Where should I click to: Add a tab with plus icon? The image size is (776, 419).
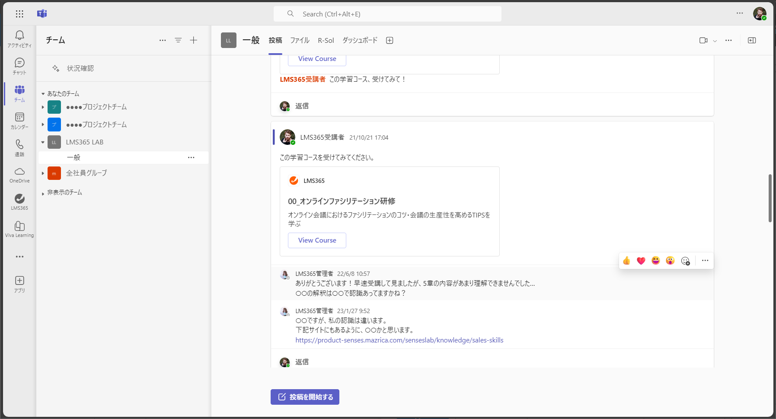click(390, 40)
